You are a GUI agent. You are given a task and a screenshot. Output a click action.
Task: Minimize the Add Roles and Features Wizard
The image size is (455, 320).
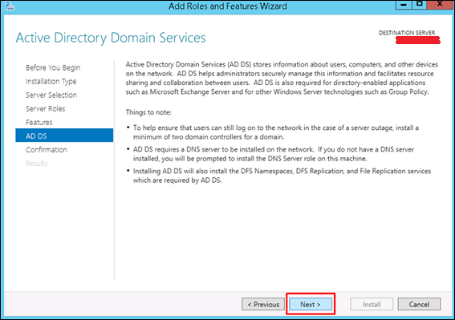404,4
